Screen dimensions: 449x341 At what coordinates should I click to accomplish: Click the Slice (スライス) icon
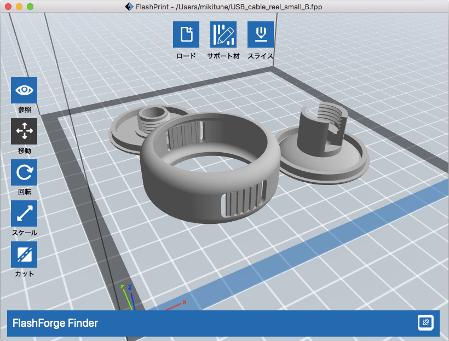[x=261, y=34]
